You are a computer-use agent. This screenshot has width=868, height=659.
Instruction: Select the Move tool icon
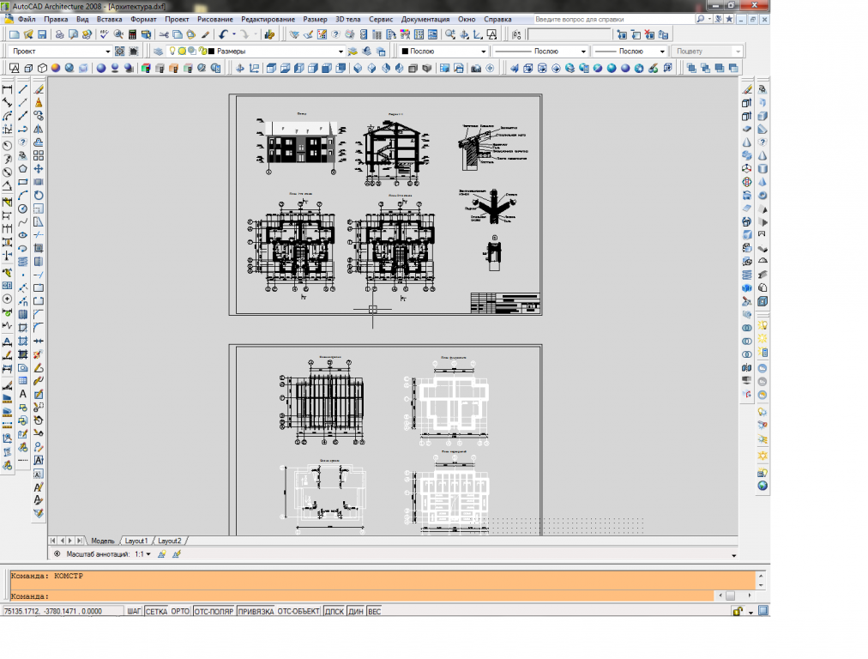pyautogui.click(x=39, y=169)
